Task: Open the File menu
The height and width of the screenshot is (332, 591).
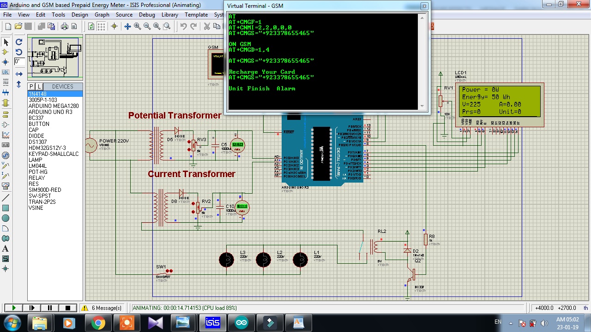Action: click(7, 15)
